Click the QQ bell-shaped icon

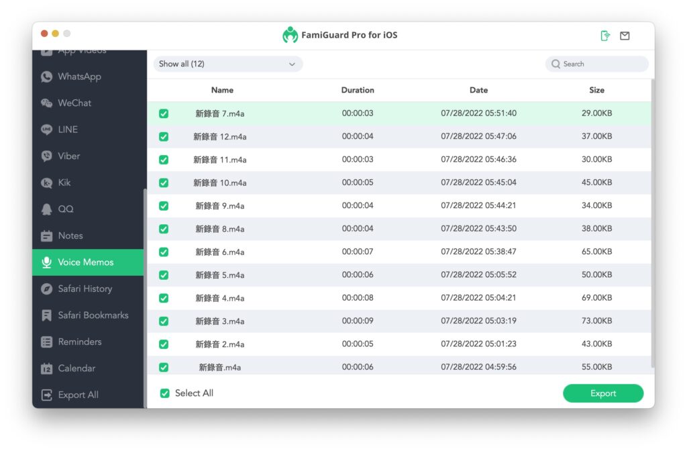tap(46, 209)
